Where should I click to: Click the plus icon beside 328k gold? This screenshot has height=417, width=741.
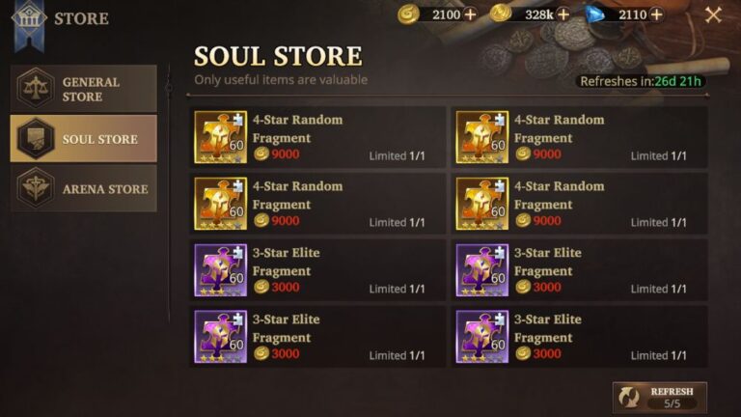[x=563, y=14]
